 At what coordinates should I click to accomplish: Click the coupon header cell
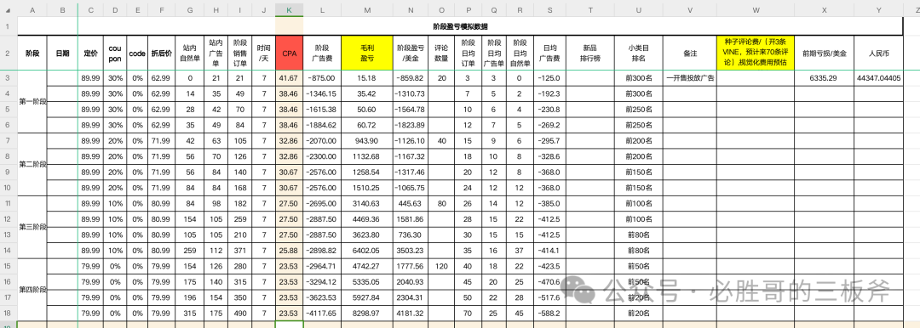[115, 54]
